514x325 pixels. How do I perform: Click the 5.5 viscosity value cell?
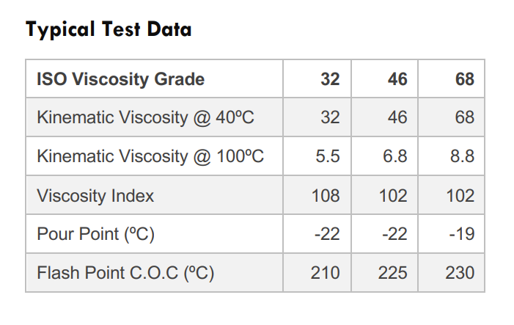tap(327, 156)
